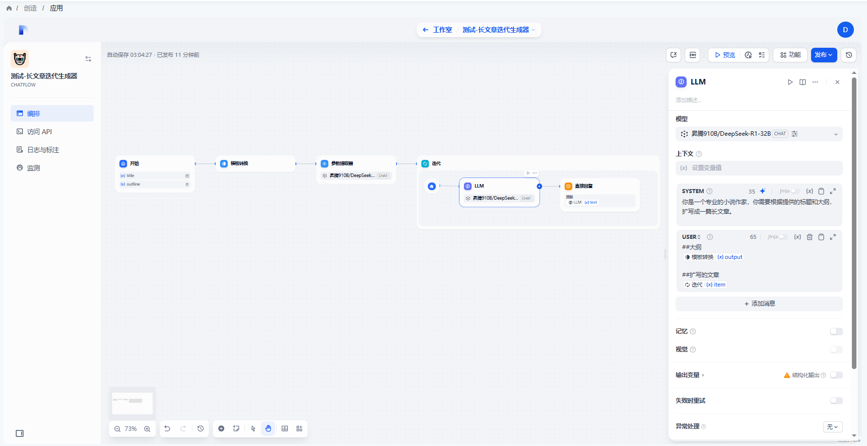The width and height of the screenshot is (867, 446).
Task: Turn on the 失败时重试 switch
Action: pyautogui.click(x=836, y=401)
